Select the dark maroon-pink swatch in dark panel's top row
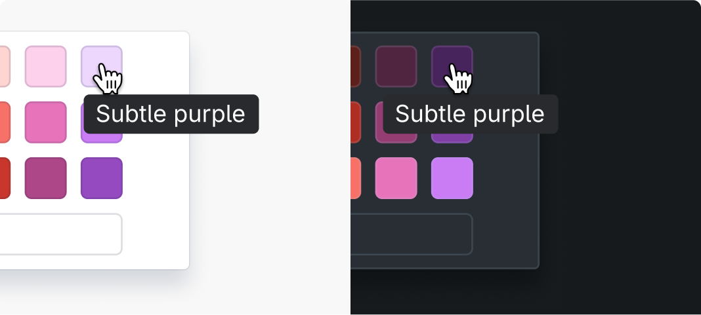 396,66
